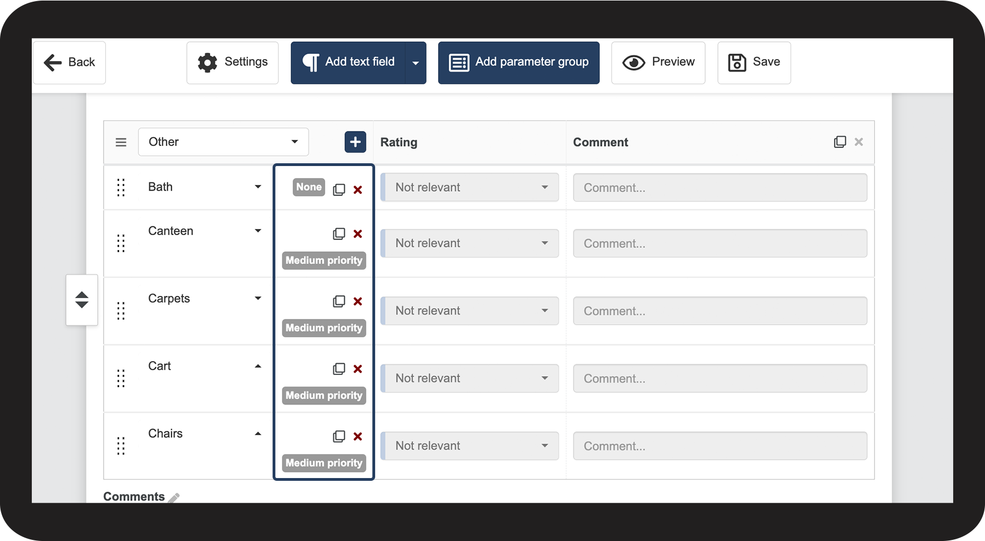Remove the Chairs row
Screen dimensions: 985x541
(x=358, y=437)
